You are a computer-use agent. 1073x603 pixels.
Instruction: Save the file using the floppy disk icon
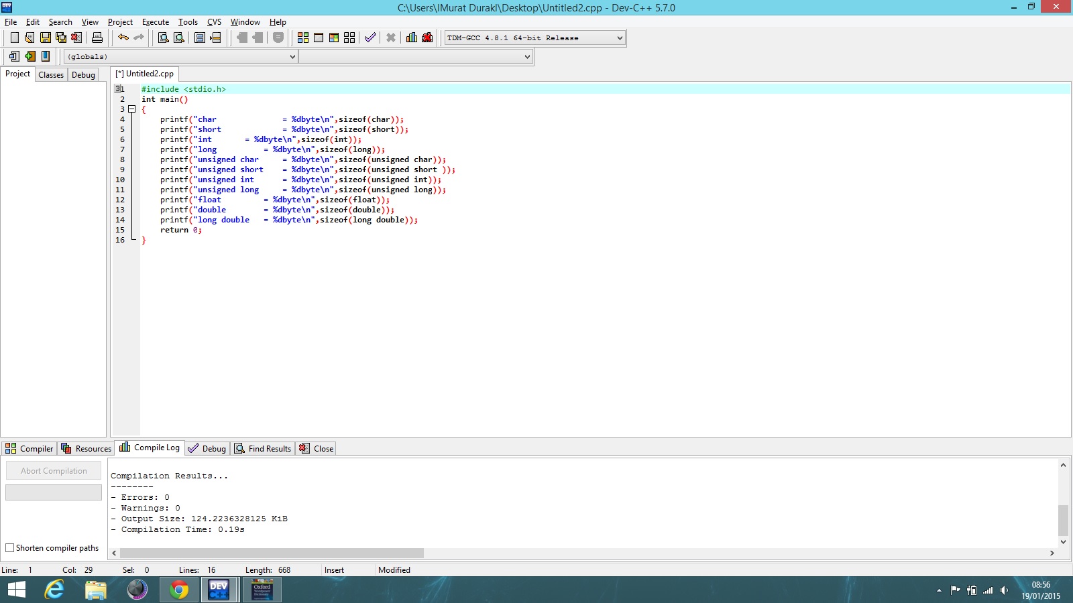46,38
